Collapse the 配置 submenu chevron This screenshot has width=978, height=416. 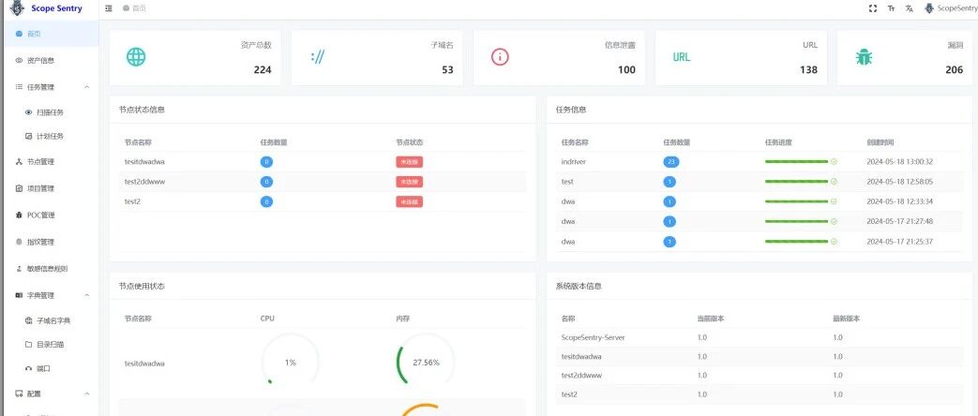coord(86,394)
